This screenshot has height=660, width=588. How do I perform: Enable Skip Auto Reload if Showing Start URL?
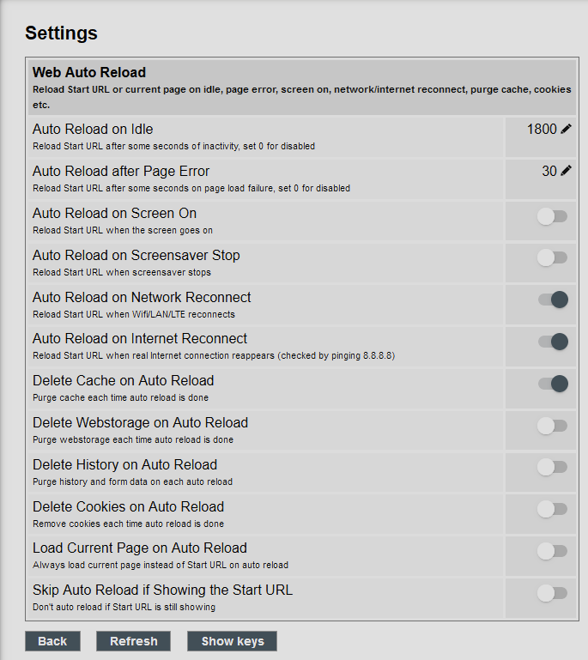click(552, 593)
